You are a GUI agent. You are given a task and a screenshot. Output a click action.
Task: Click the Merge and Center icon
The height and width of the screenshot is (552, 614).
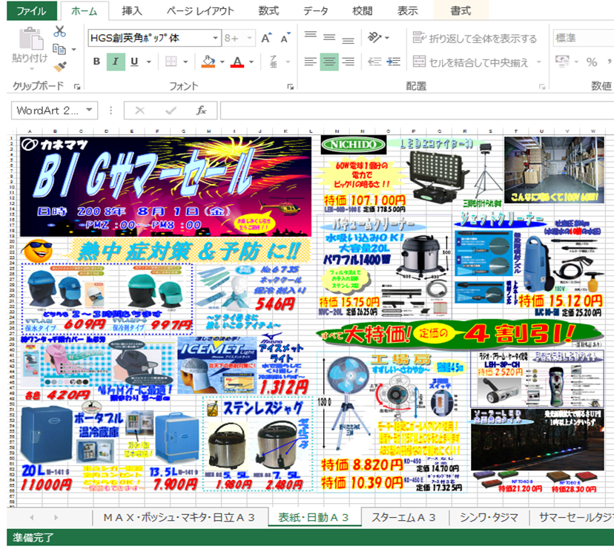(x=419, y=62)
